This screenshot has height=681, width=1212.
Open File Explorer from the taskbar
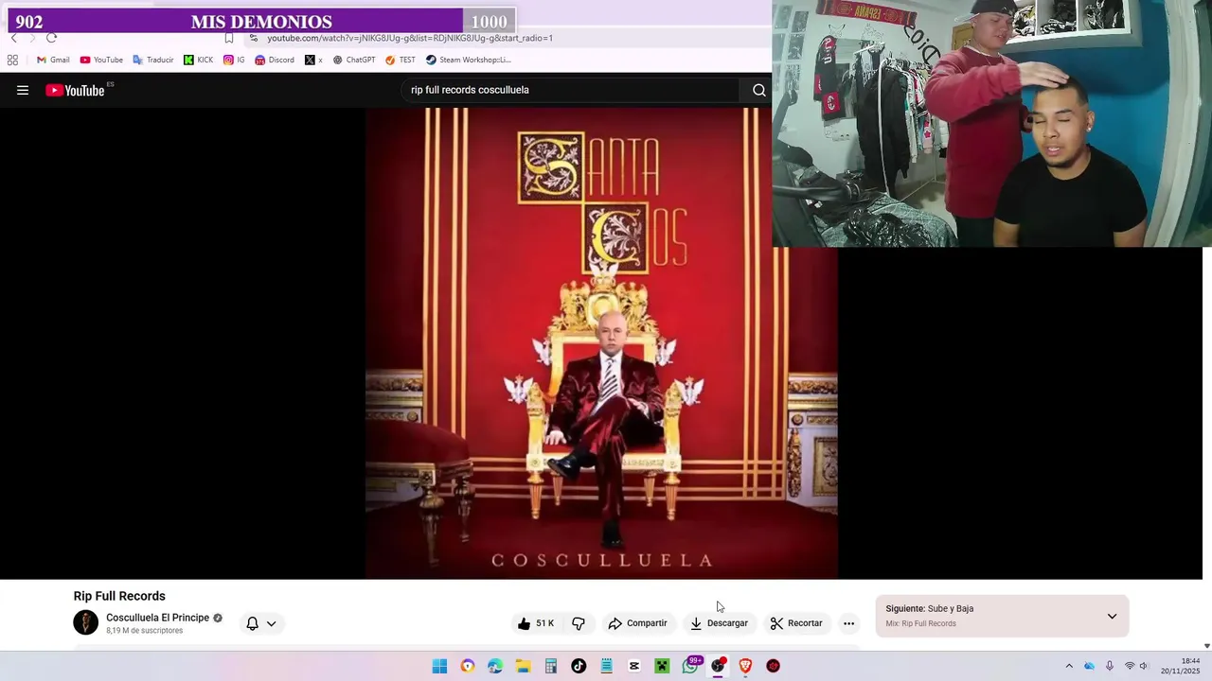(x=523, y=666)
